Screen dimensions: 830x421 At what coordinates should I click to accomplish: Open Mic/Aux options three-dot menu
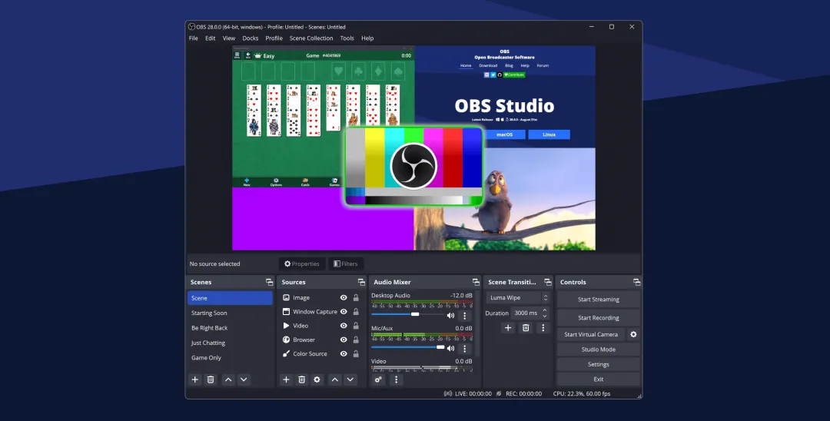click(465, 349)
